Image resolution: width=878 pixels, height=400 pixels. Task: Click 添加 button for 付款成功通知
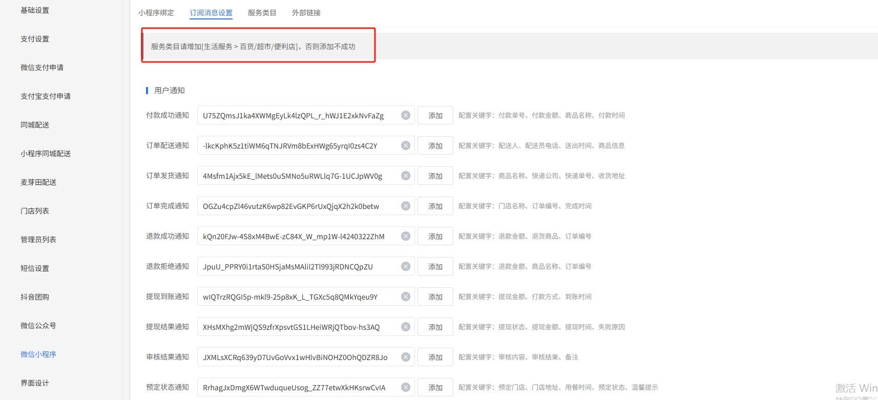435,115
